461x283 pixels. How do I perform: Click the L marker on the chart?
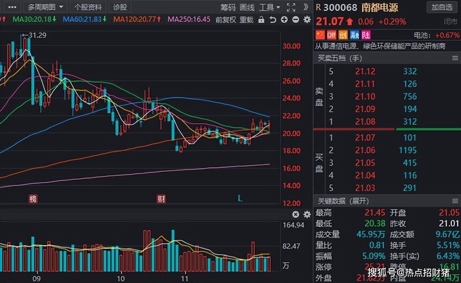pyautogui.click(x=240, y=198)
